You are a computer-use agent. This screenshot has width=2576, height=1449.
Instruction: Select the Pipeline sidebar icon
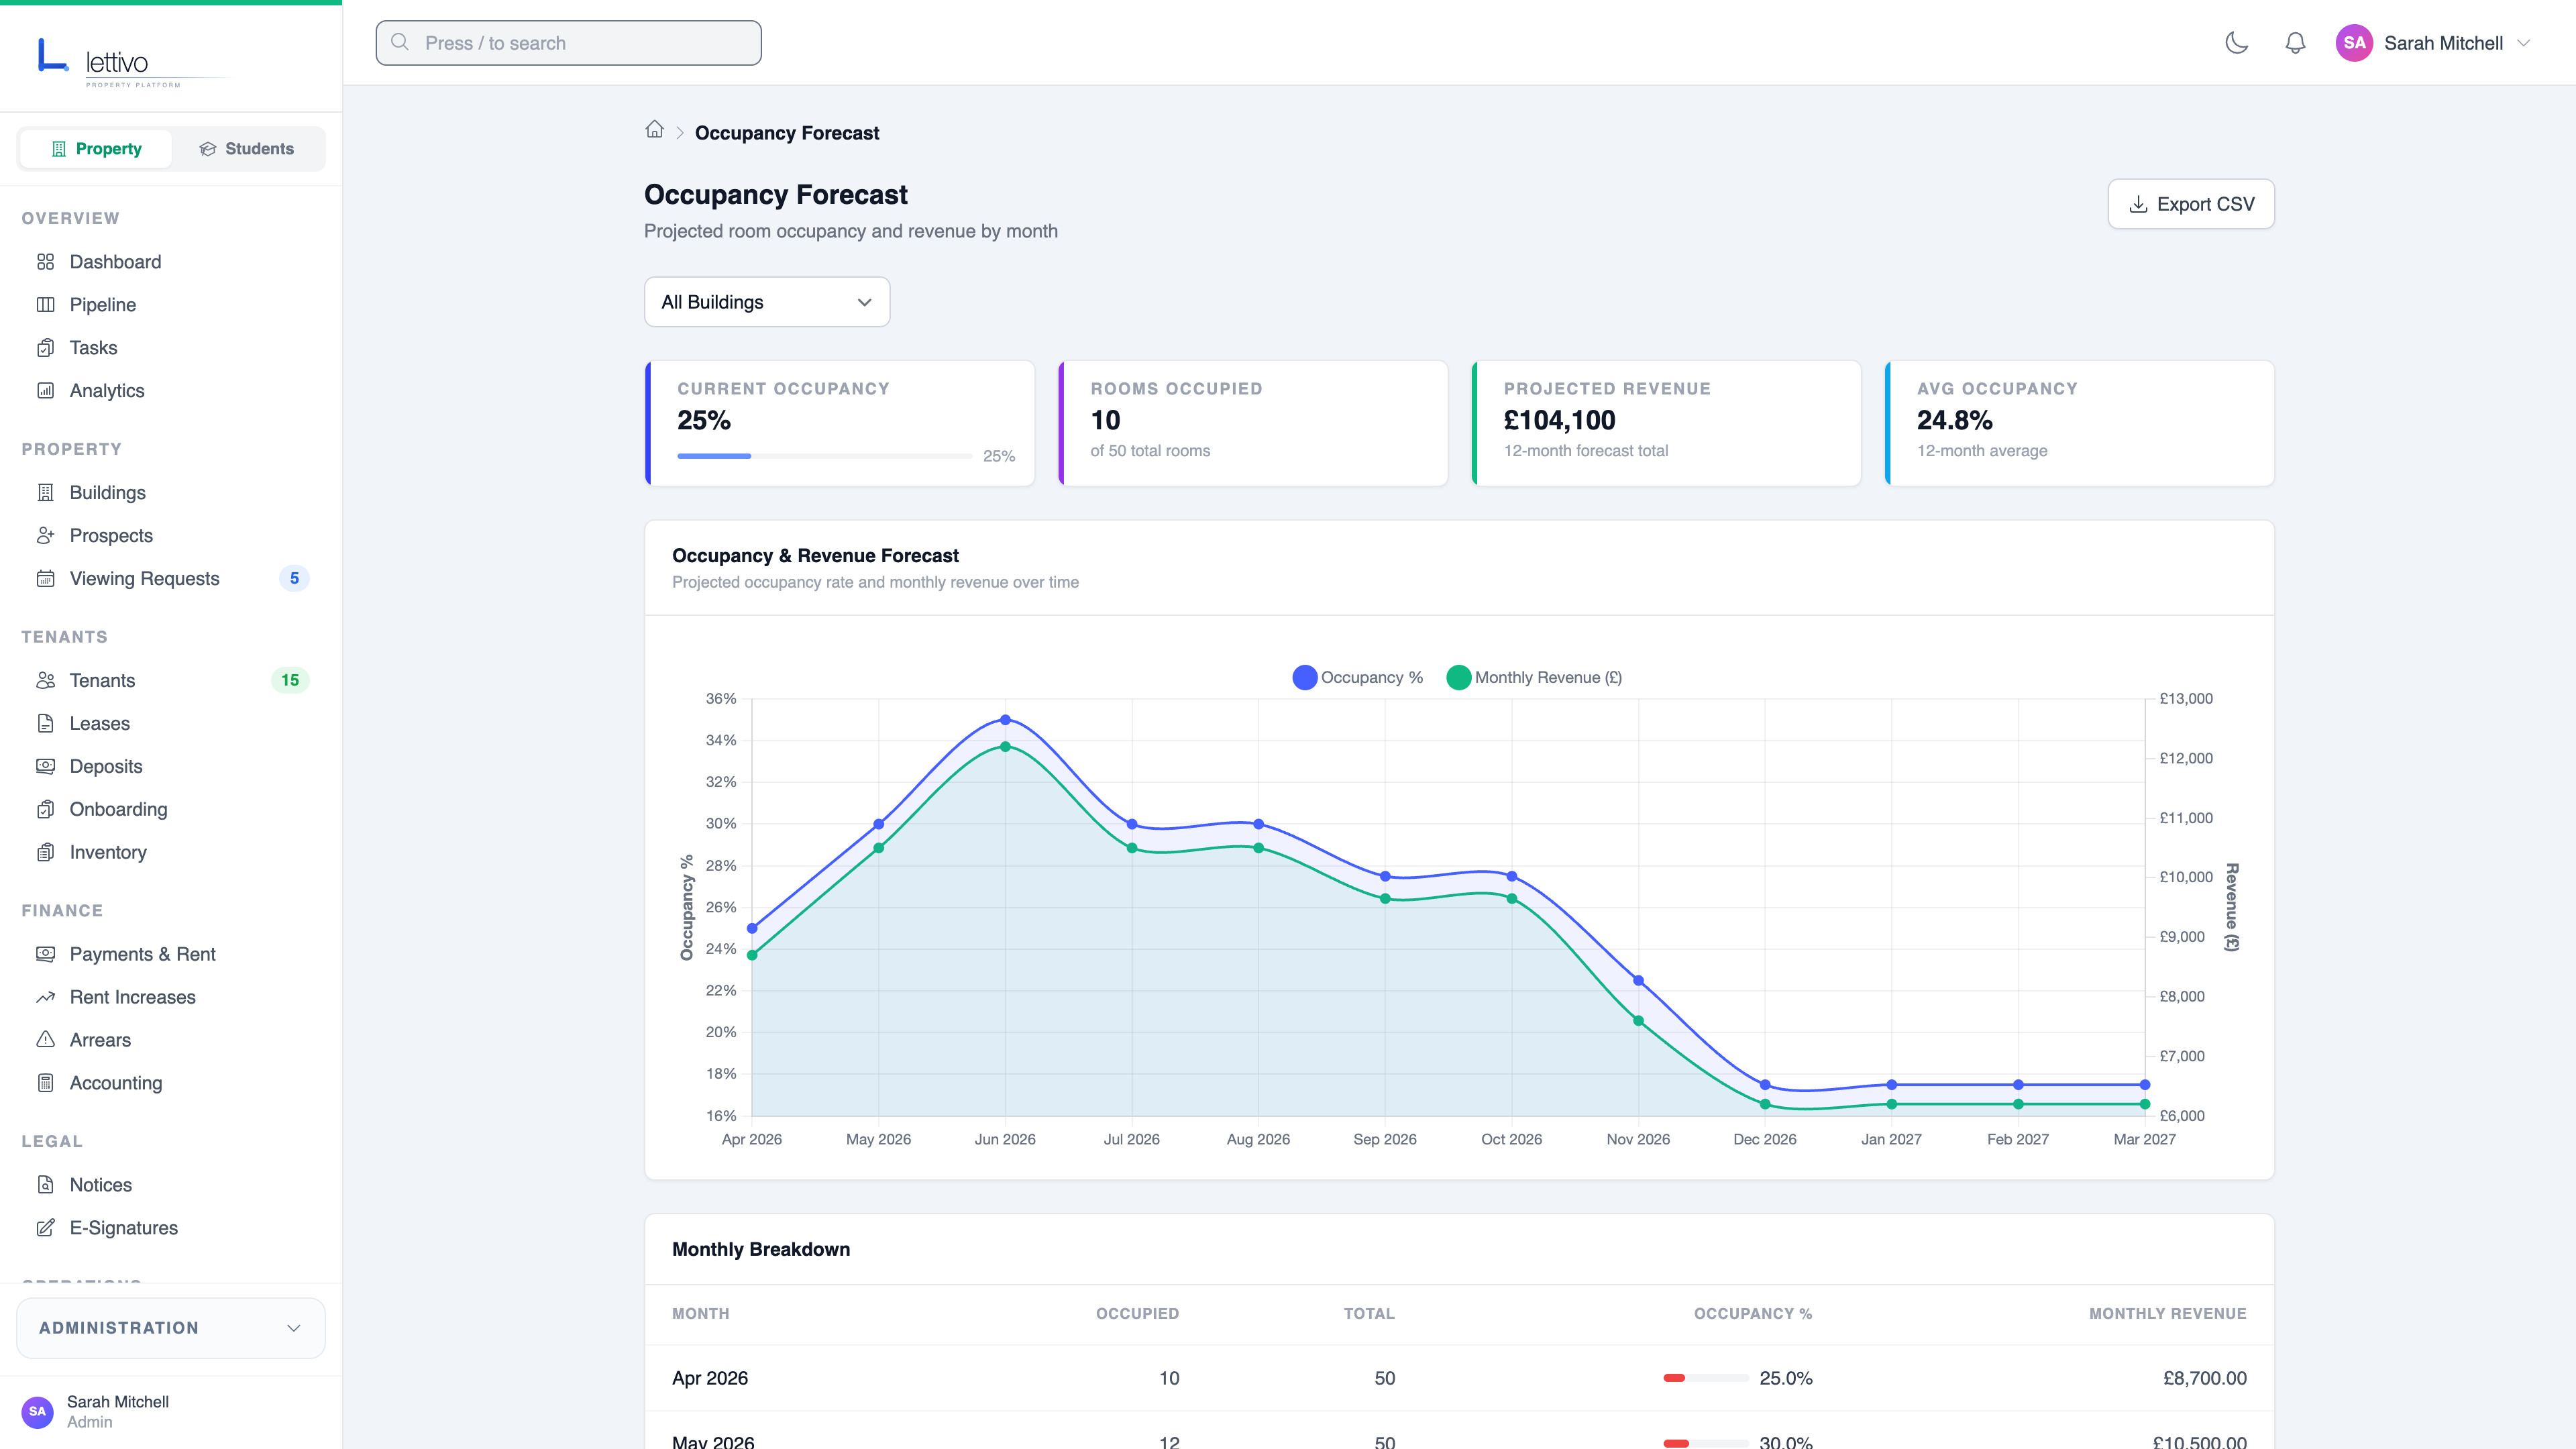46,304
